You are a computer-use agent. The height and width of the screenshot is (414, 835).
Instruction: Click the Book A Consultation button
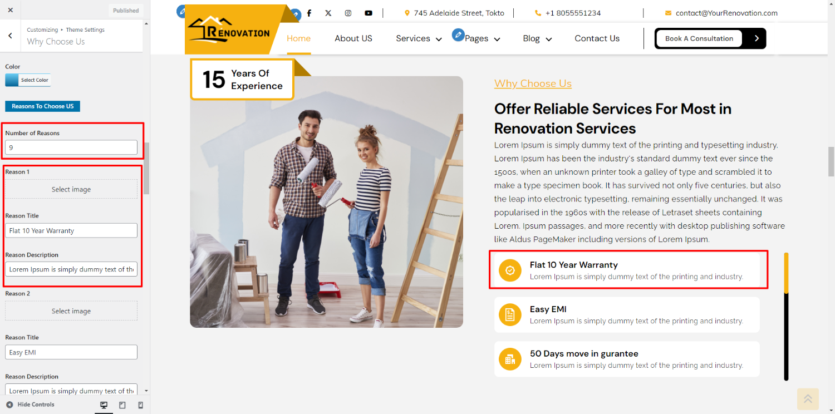[699, 38]
